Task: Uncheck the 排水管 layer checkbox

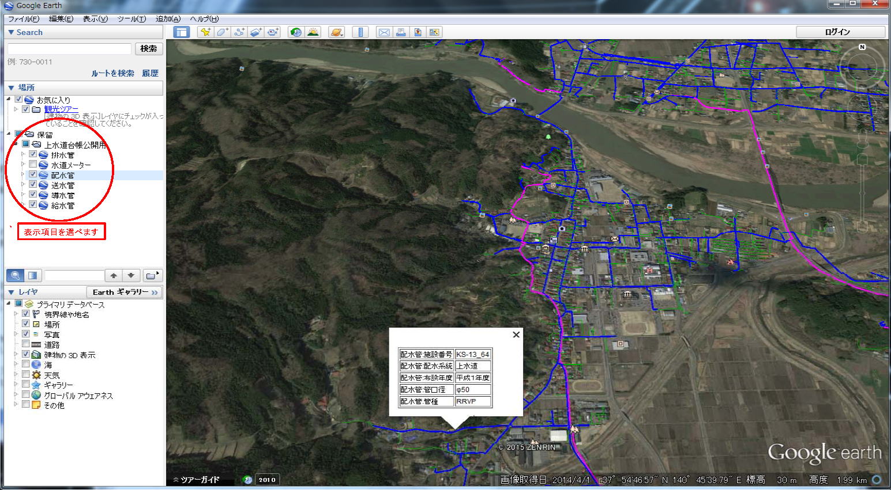Action: (x=33, y=154)
